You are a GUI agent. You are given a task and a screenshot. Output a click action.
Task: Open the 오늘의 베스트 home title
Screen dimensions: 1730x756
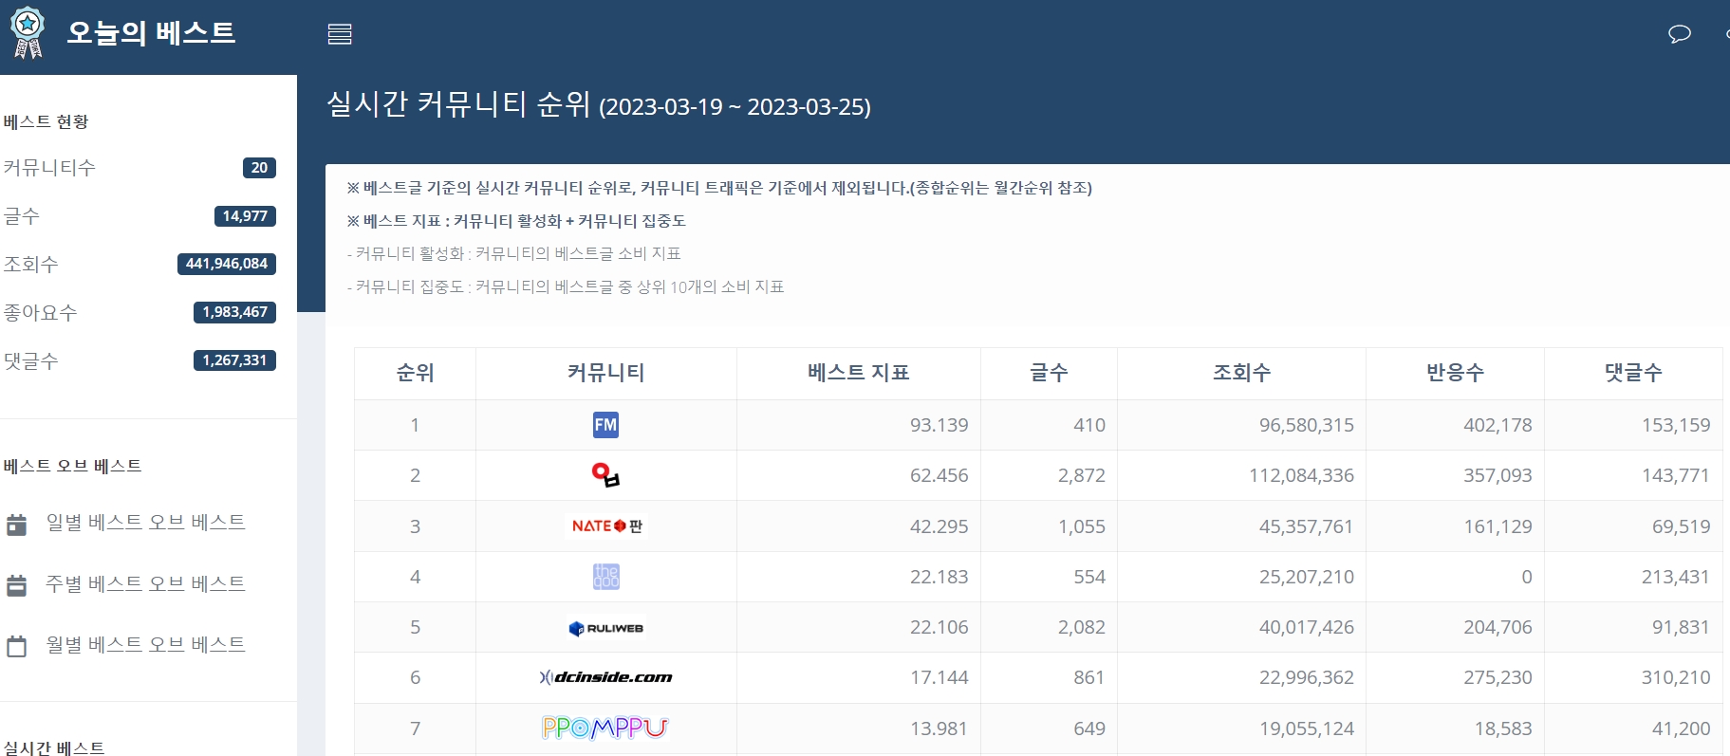(151, 33)
